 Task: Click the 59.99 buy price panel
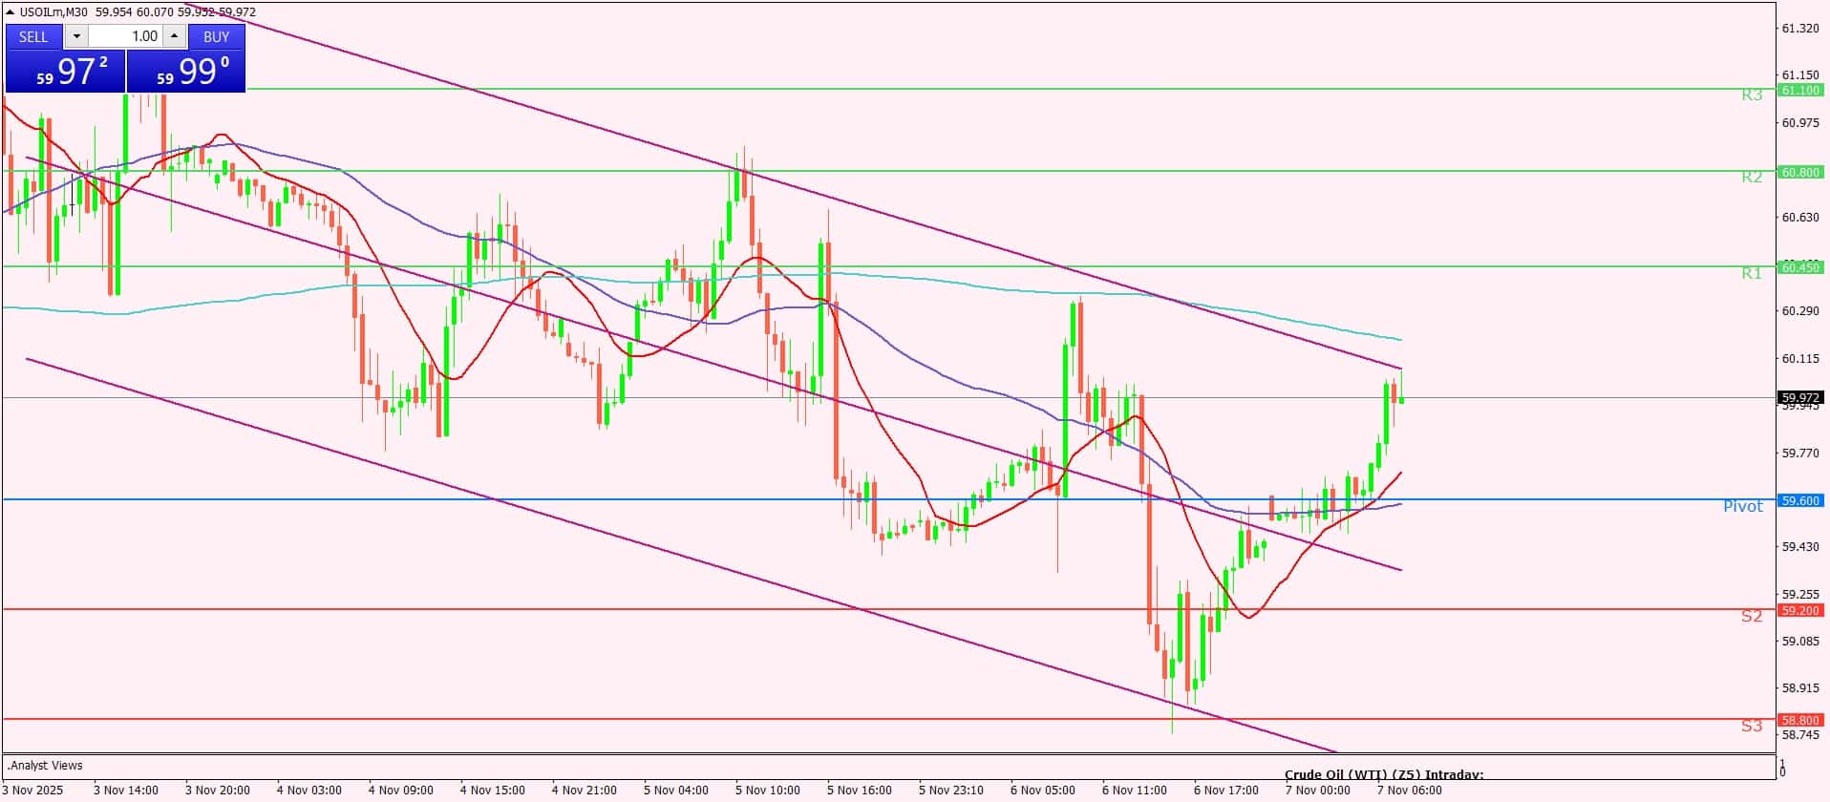pos(186,72)
